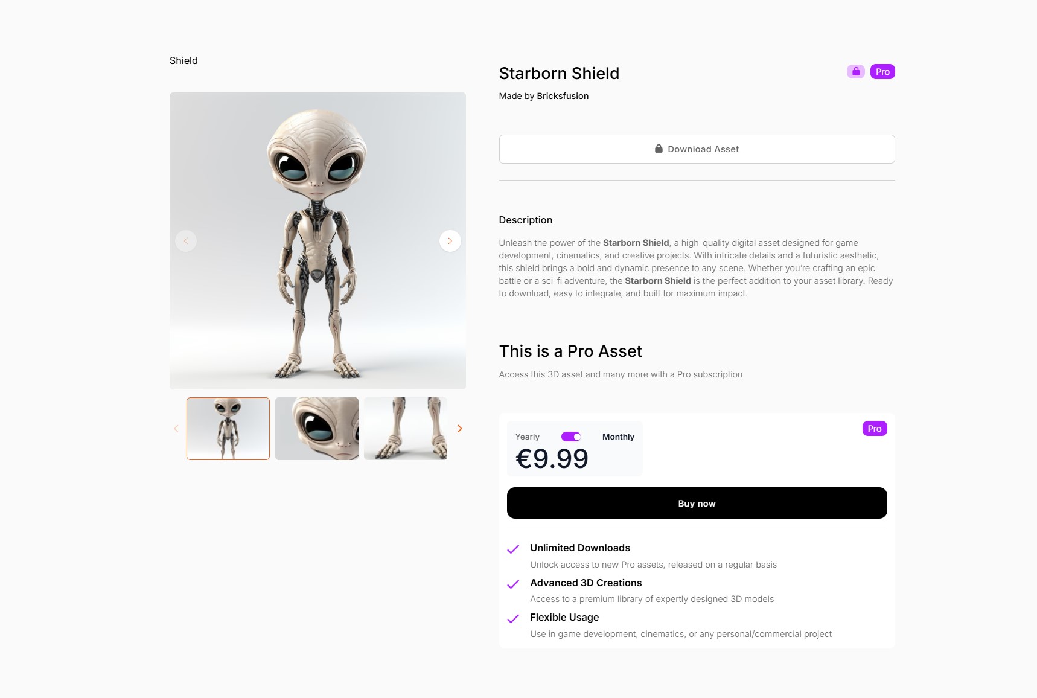Click the Pro badge next to the title
The width and height of the screenshot is (1037, 698).
882,72
